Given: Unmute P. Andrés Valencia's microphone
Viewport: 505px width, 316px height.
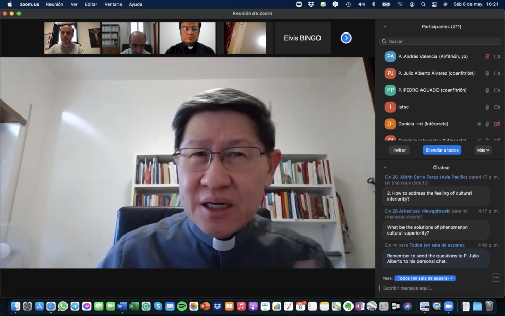Looking at the screenshot, I should (x=487, y=57).
